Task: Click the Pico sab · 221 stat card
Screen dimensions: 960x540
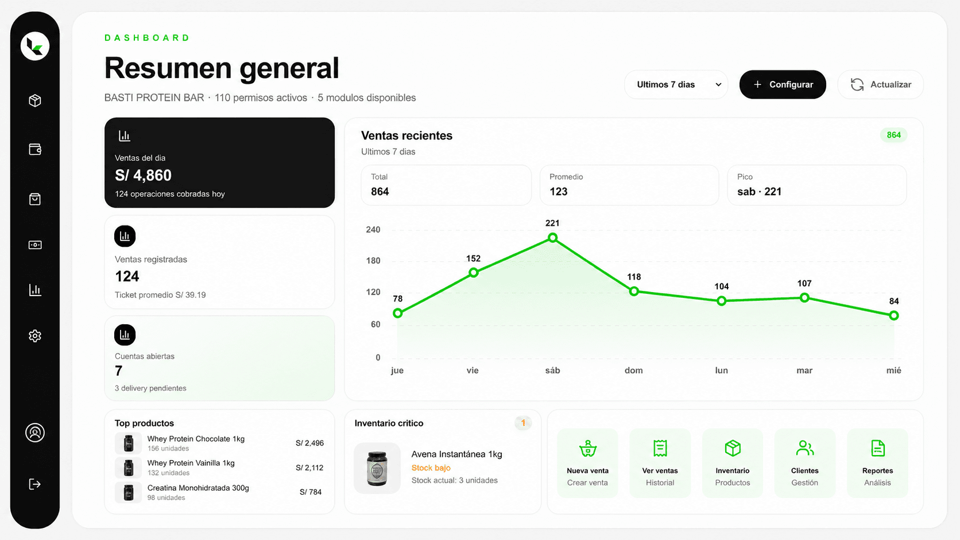Action: coord(817,185)
